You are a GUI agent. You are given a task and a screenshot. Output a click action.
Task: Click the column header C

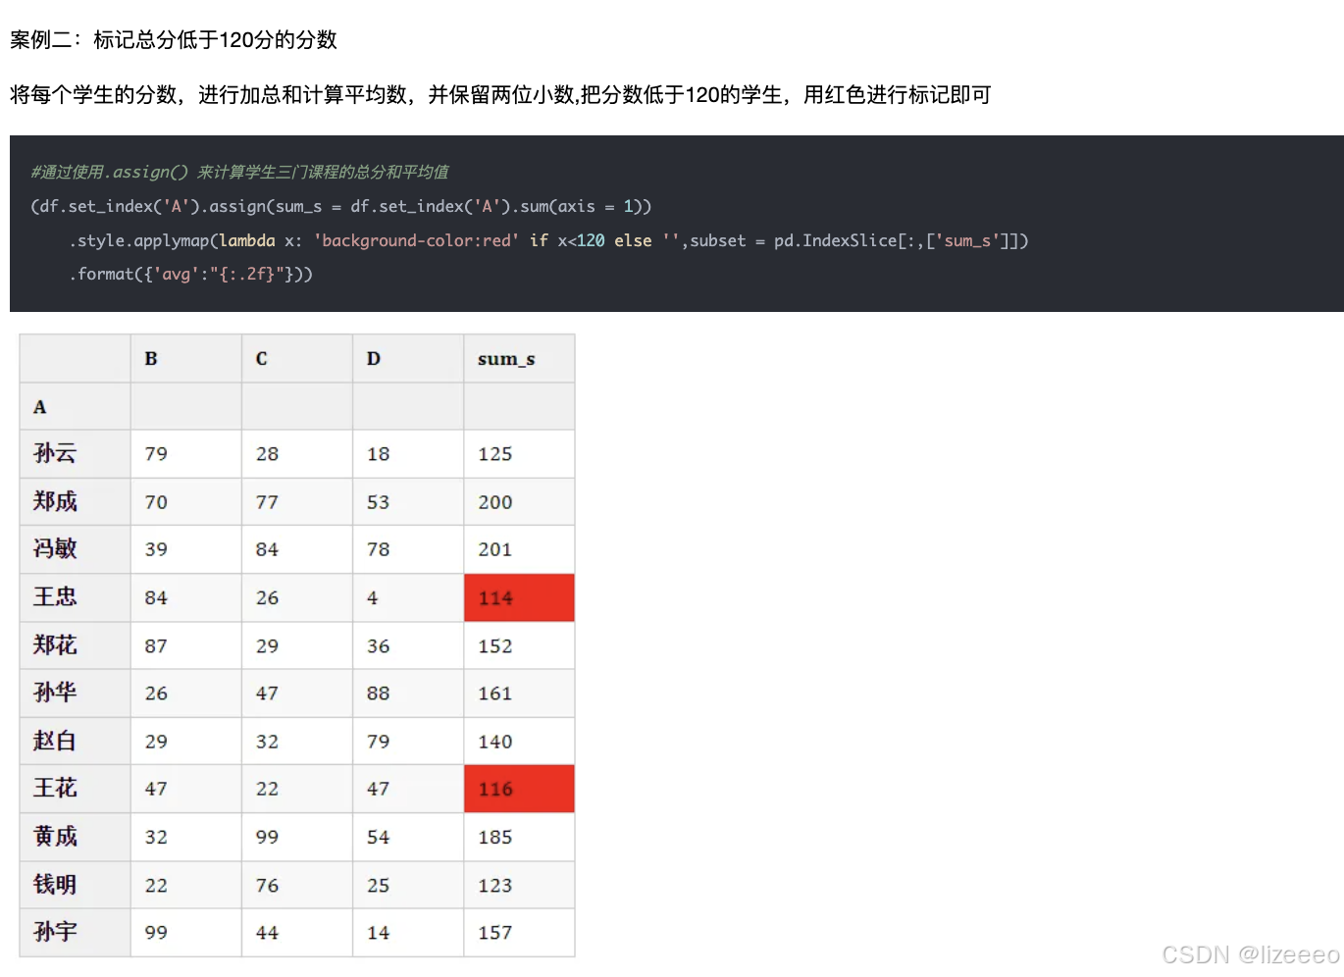[x=260, y=358]
